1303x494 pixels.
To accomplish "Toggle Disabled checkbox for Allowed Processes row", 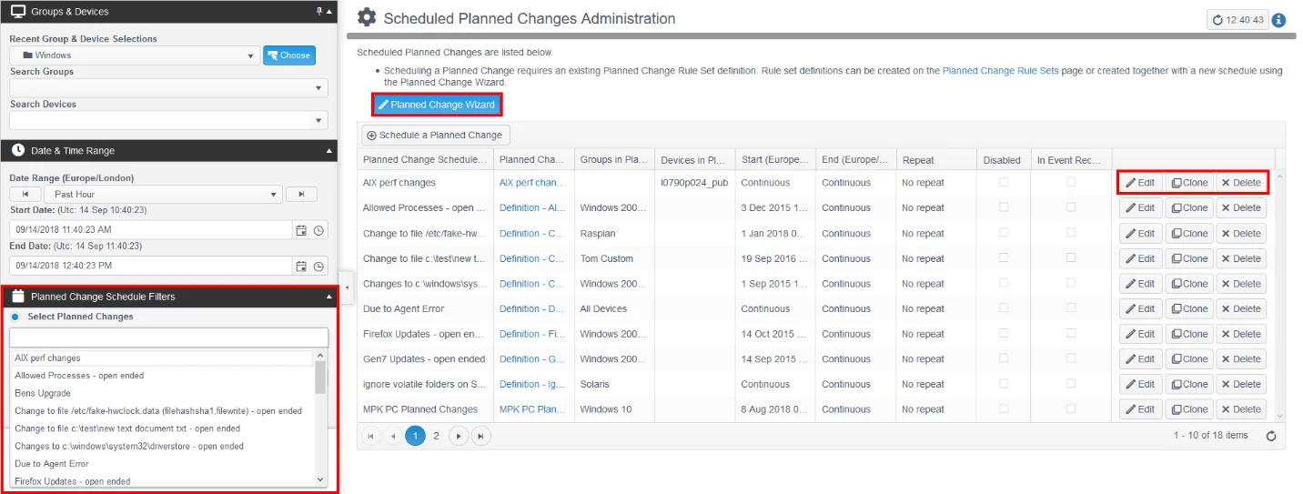I will coord(1004,207).
